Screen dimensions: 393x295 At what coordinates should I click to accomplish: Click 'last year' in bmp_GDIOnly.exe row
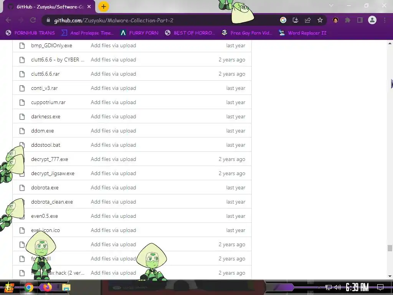[x=236, y=45]
